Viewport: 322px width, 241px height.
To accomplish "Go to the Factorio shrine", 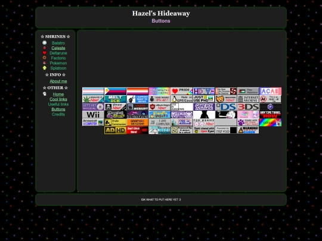I will coord(58,58).
